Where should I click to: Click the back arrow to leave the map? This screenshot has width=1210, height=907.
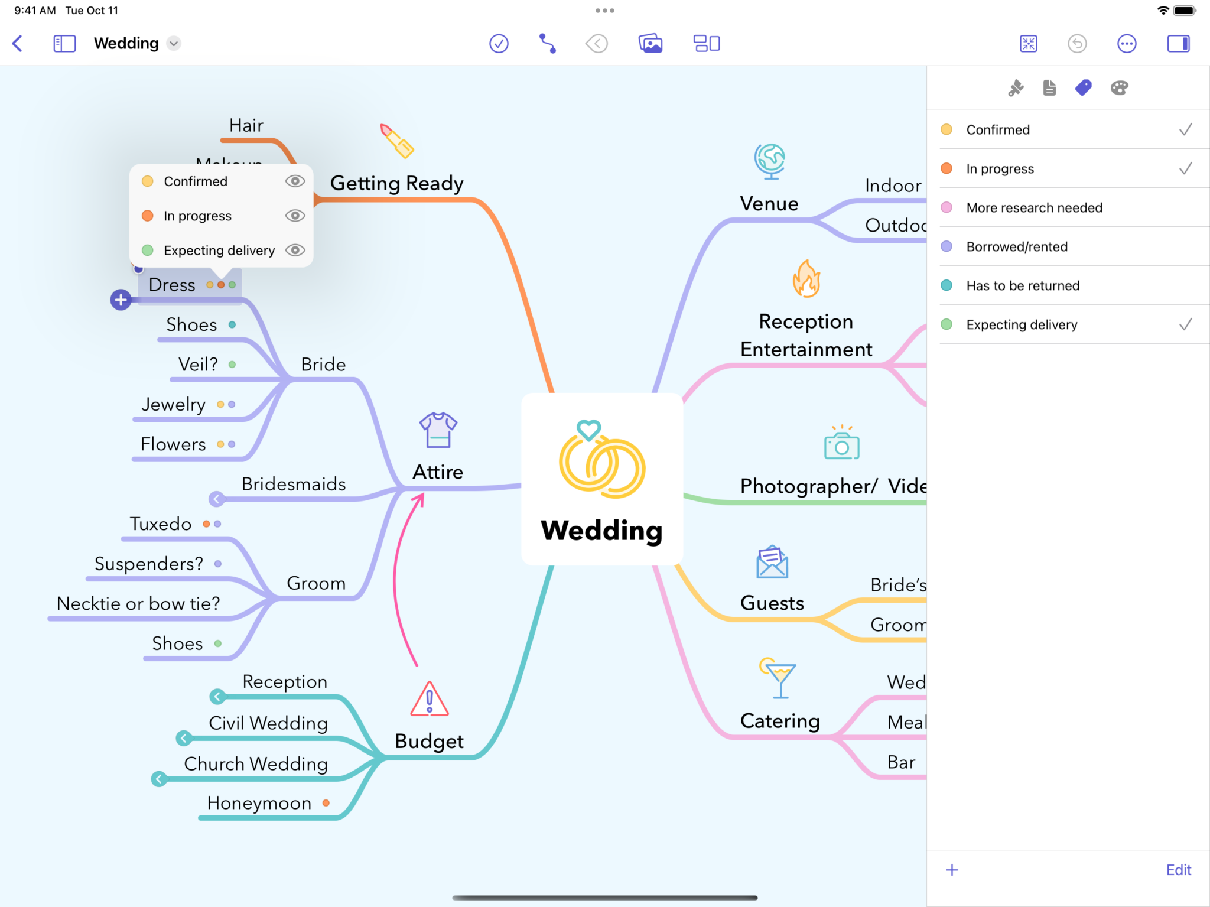[18, 43]
